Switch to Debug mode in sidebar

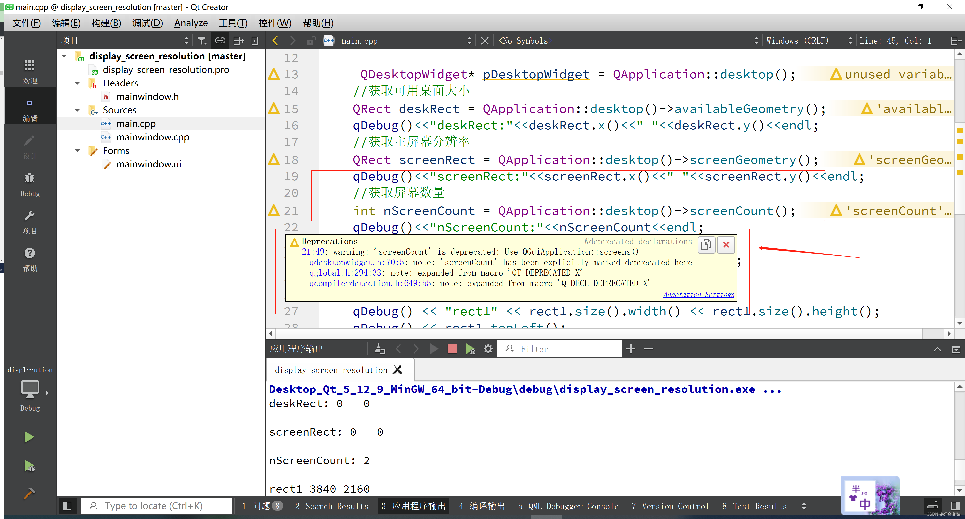tap(30, 184)
